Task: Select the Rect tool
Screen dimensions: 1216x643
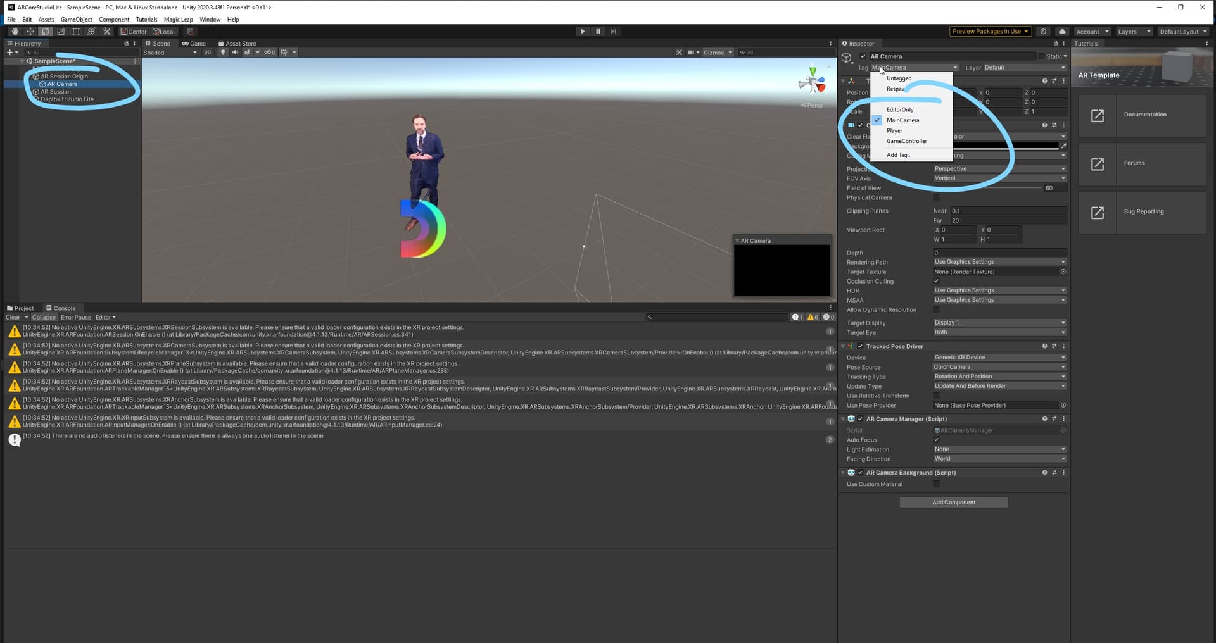Action: (x=76, y=32)
